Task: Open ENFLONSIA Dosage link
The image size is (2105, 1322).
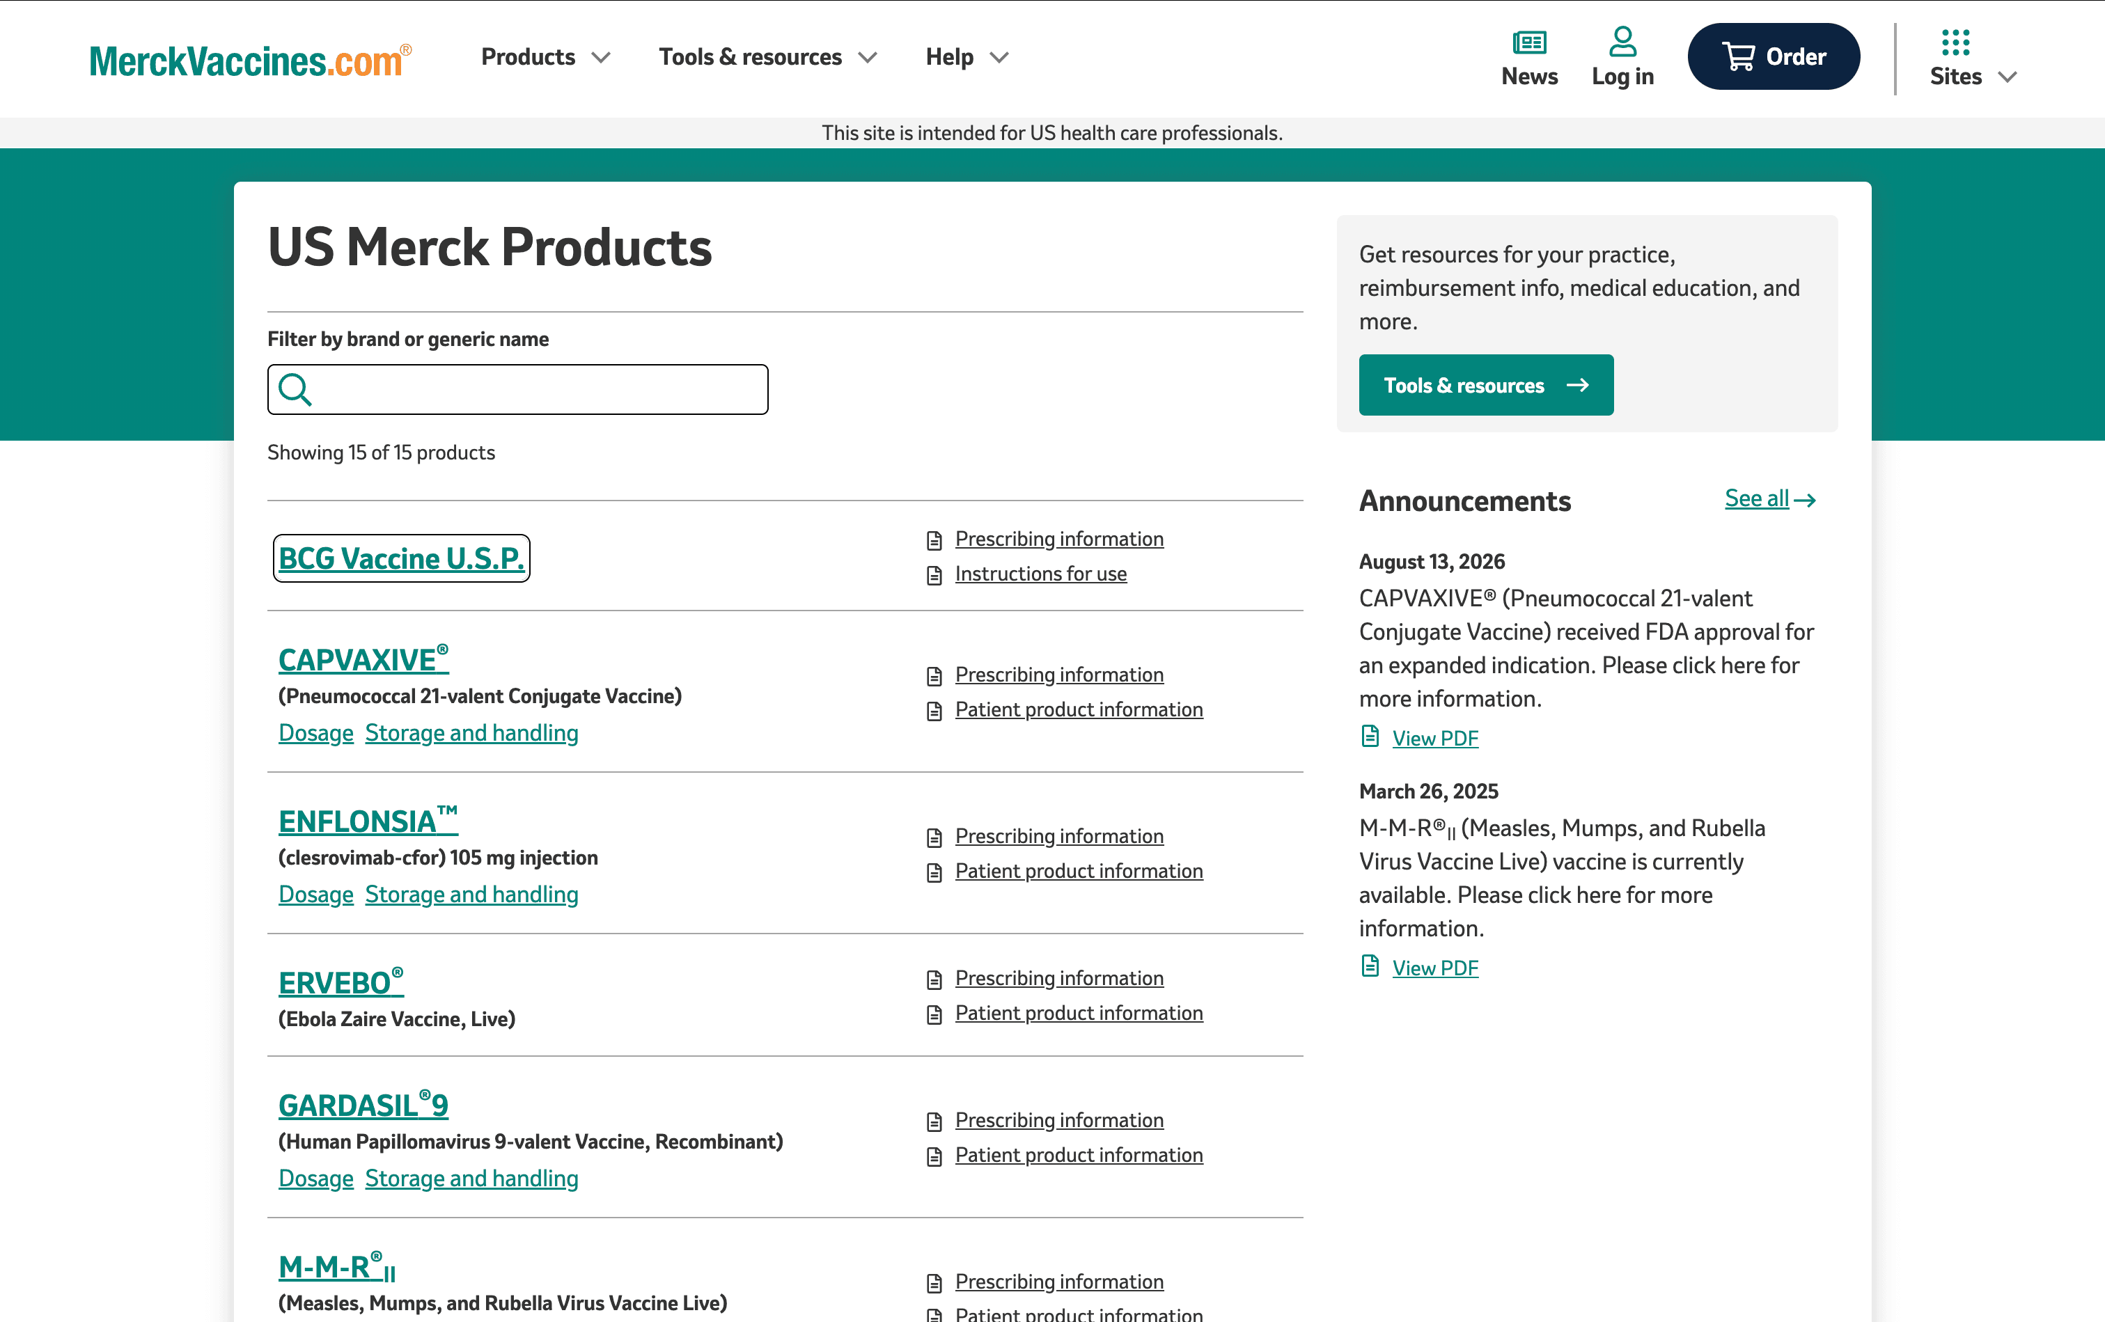Action: (x=315, y=895)
